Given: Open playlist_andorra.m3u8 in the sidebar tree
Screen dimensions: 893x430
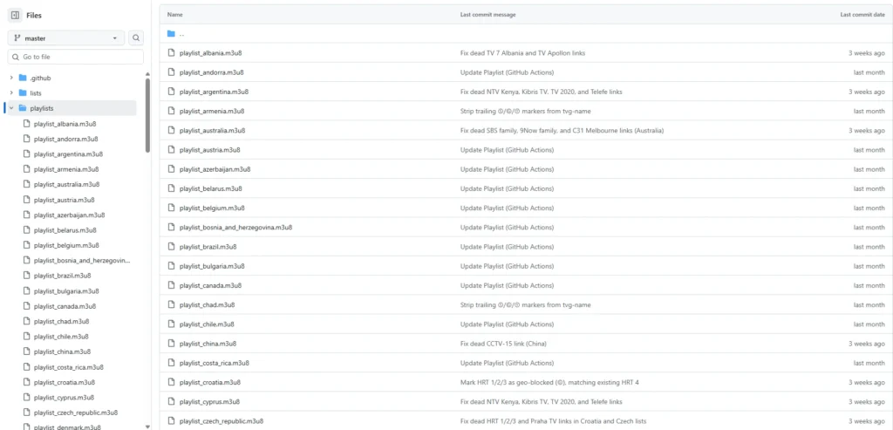Looking at the screenshot, I should (65, 139).
